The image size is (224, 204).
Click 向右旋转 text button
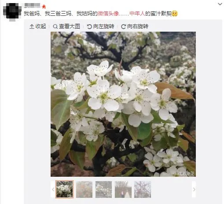coord(138,26)
